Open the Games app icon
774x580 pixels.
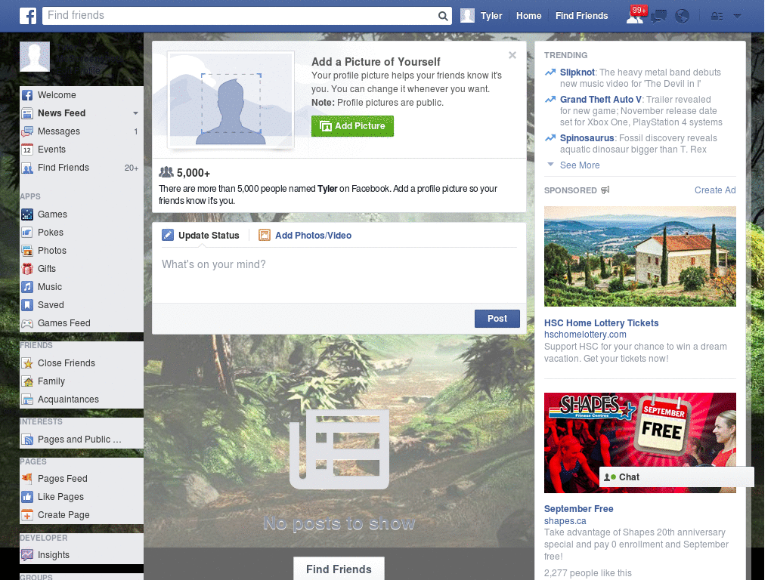(x=27, y=214)
